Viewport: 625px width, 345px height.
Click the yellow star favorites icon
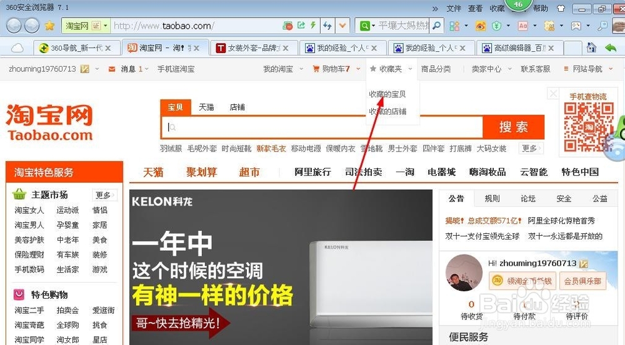point(50,26)
